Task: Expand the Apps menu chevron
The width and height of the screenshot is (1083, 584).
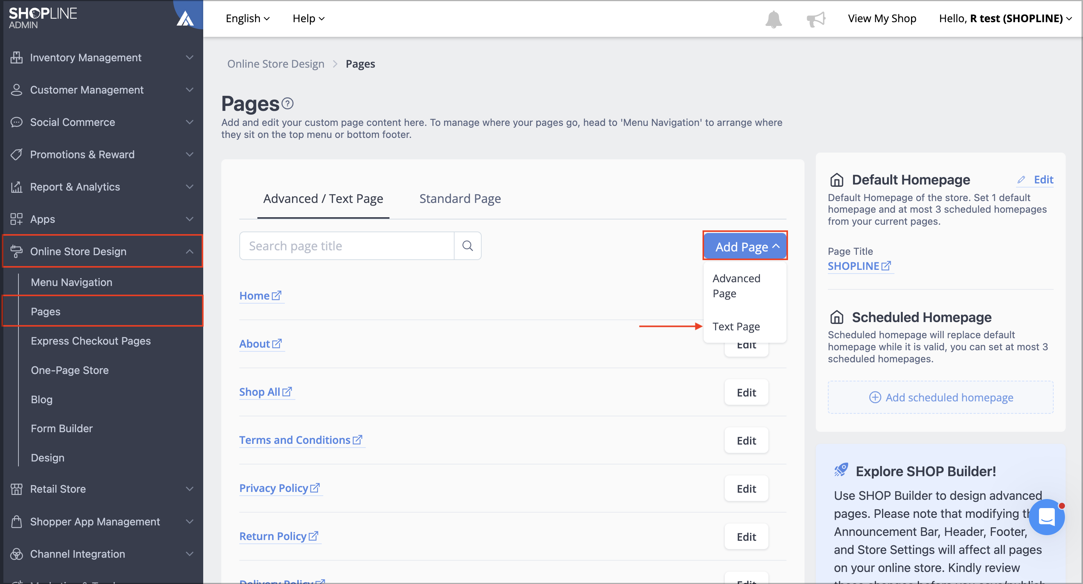Action: click(190, 219)
